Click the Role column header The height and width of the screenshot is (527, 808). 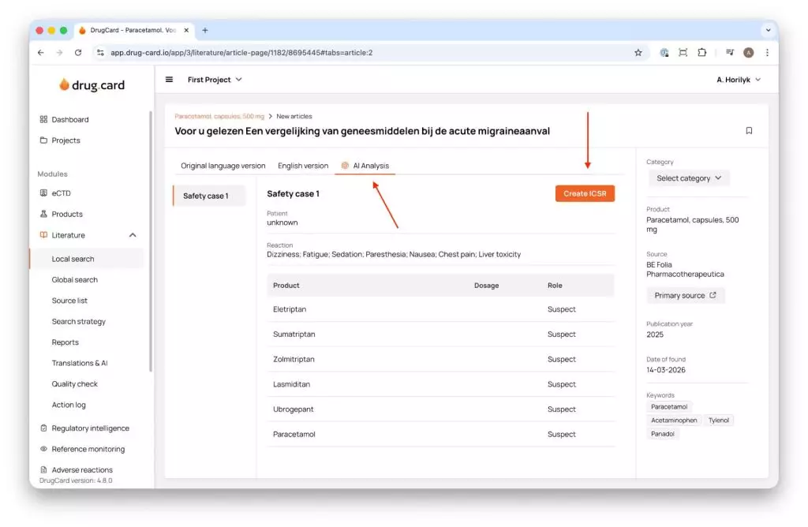pyautogui.click(x=555, y=286)
